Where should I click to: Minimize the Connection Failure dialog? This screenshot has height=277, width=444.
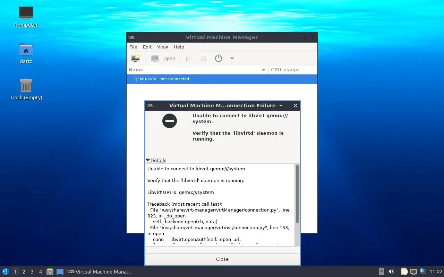coord(281,106)
